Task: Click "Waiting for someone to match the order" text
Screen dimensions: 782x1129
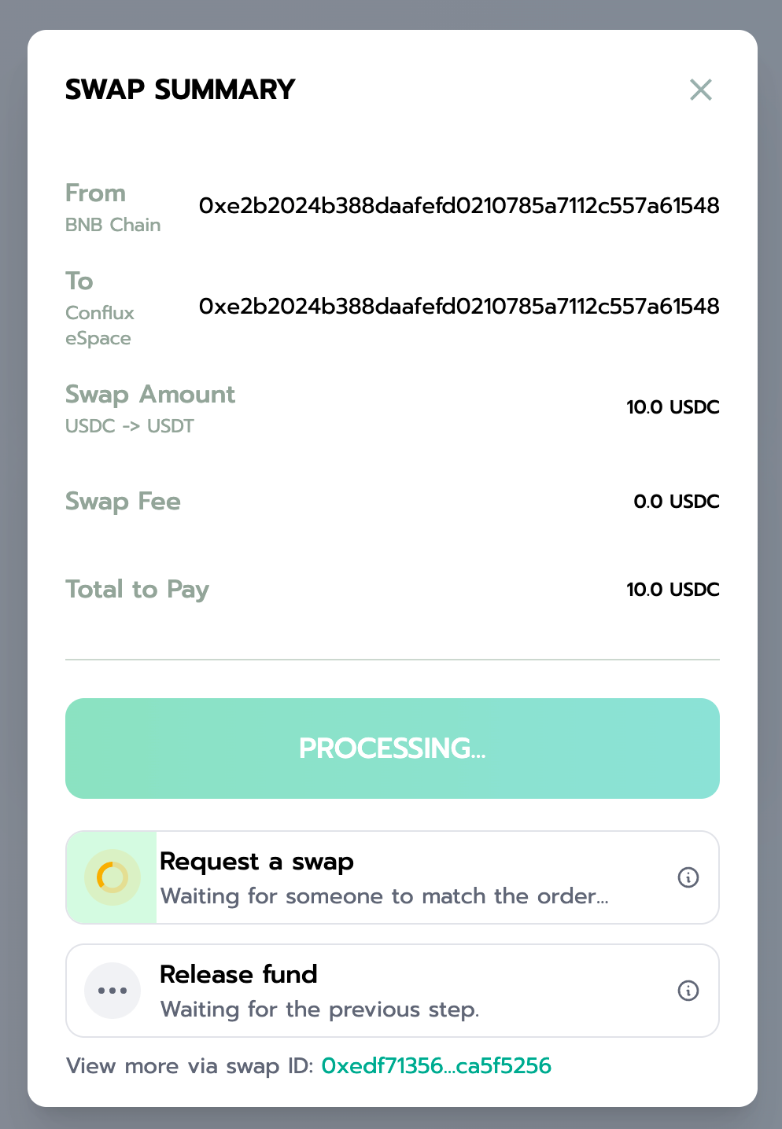Action: 384,896
